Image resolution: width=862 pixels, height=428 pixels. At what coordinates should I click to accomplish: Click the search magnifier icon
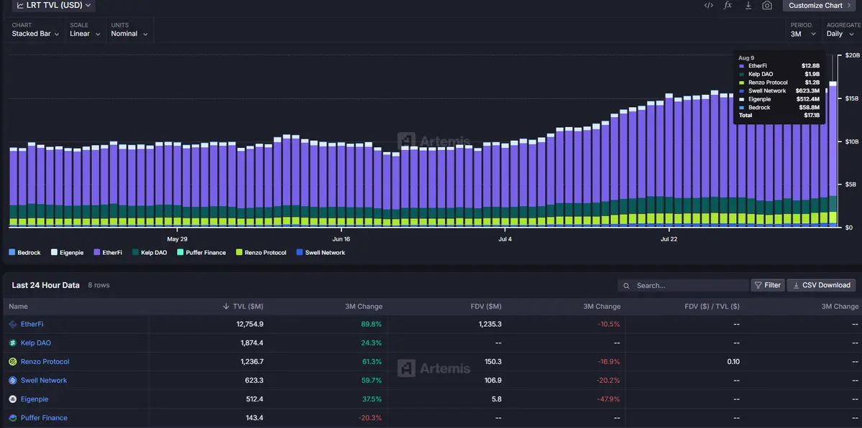[627, 286]
